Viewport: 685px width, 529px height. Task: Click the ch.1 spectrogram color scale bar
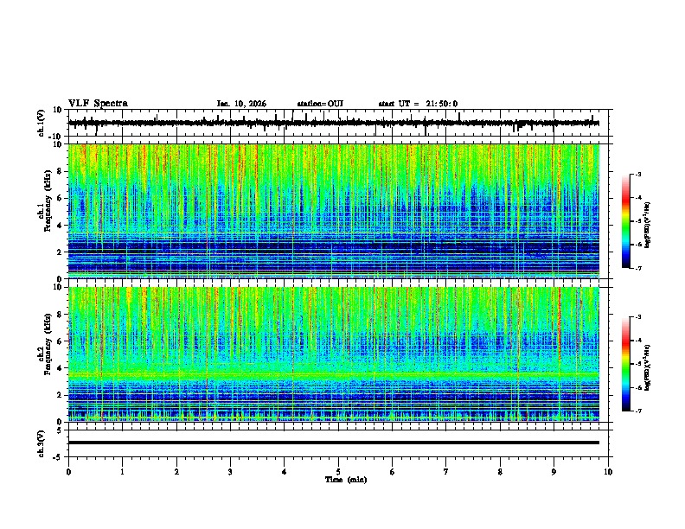[x=625, y=221]
